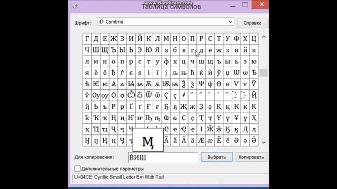Select the lowercase я character cell
The image size is (337, 189).
click(87, 73)
